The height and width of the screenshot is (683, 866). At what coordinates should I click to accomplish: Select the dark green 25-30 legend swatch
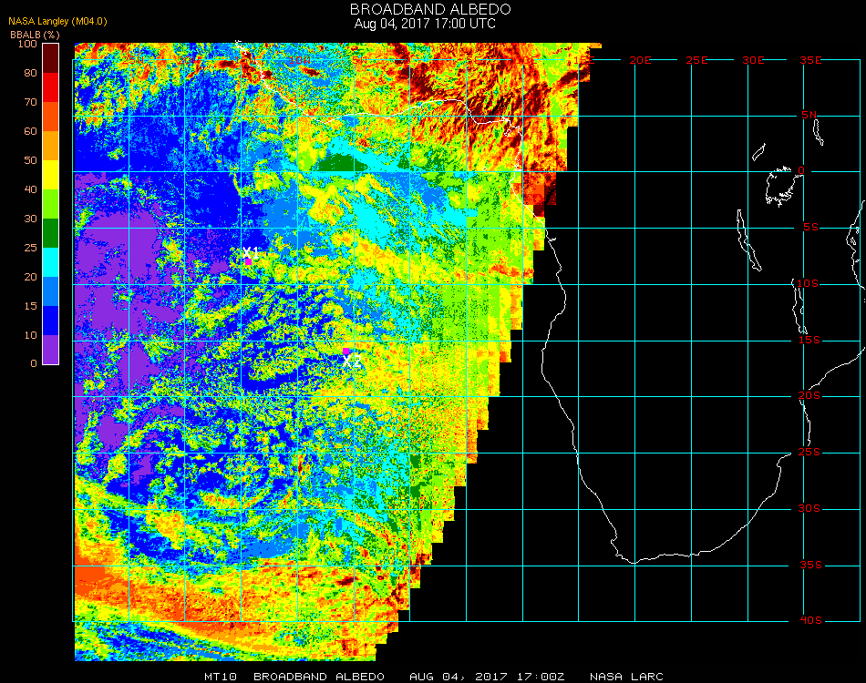51,233
